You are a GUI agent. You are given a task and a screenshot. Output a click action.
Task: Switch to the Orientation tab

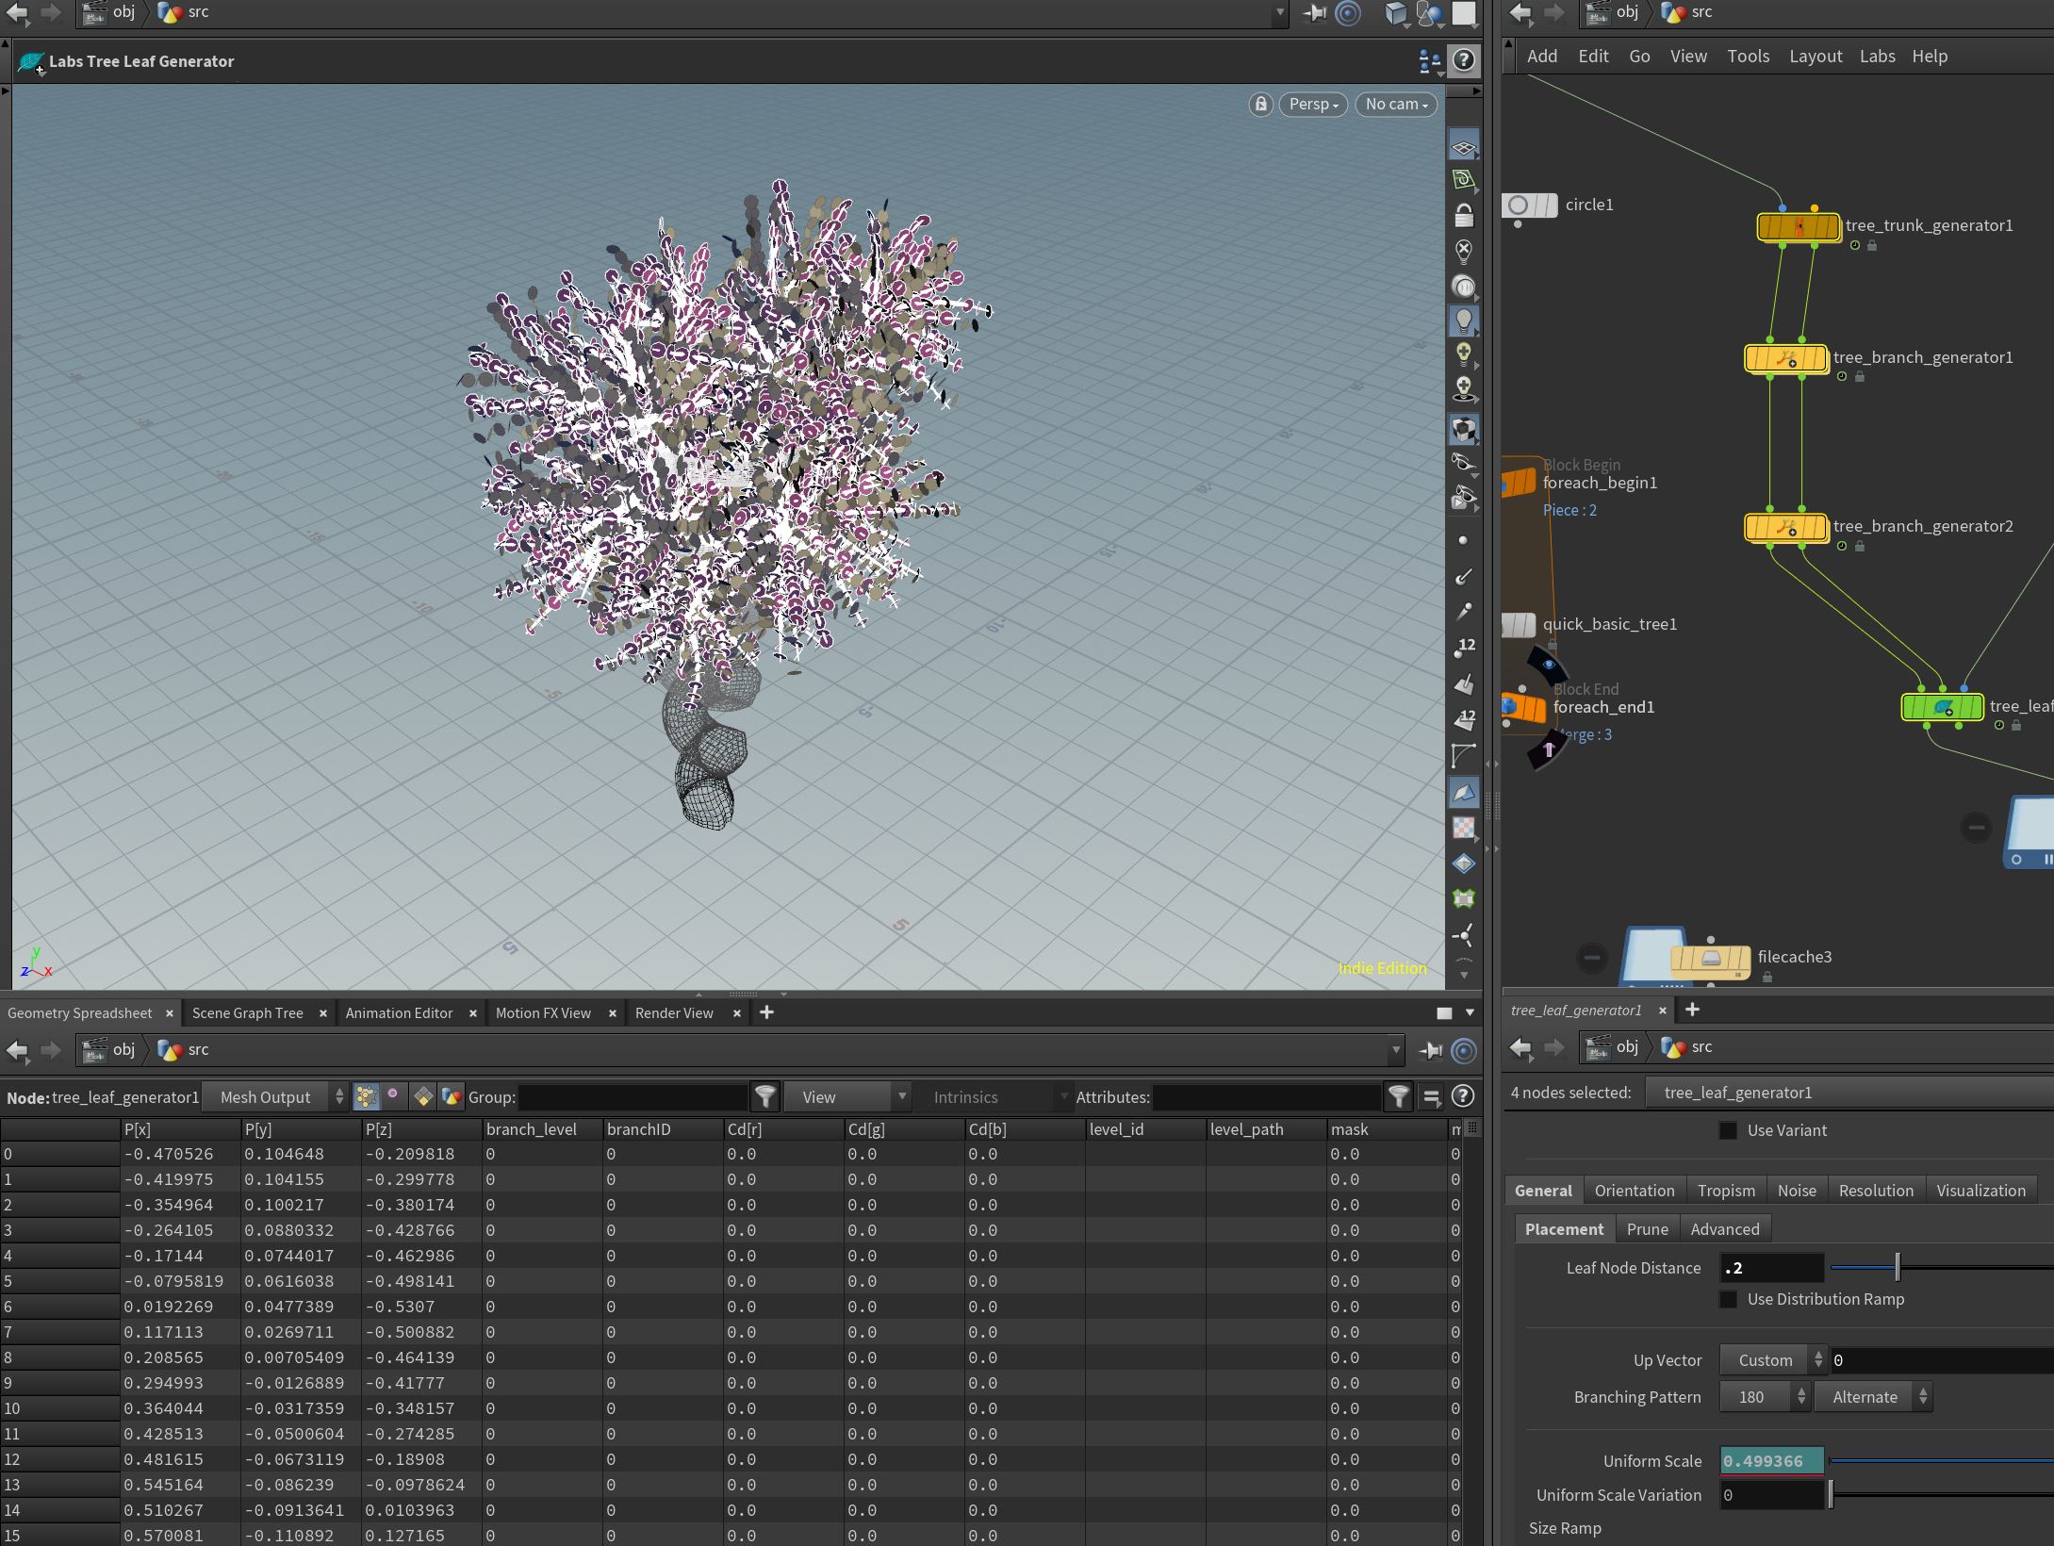tap(1634, 1191)
